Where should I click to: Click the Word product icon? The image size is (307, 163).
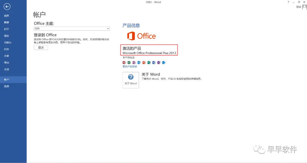point(154,62)
